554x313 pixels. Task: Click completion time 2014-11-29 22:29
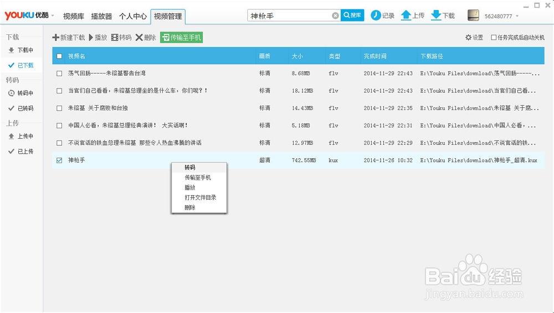pyautogui.click(x=388, y=143)
